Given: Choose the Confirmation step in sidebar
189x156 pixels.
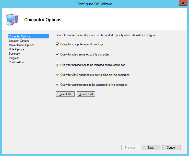Looking at the screenshot, I should pos(16,62).
